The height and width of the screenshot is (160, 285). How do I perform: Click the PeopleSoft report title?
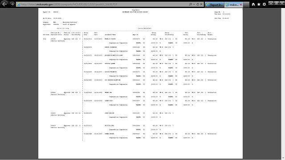[x=136, y=10]
